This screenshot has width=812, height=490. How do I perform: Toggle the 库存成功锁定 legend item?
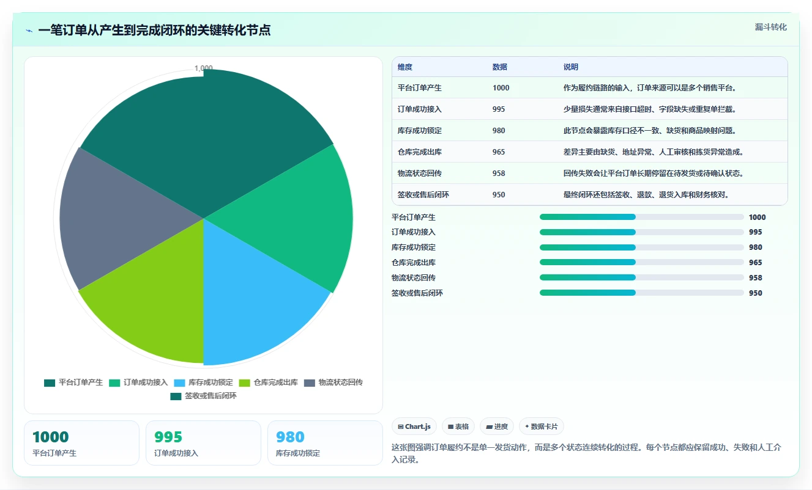coord(203,382)
